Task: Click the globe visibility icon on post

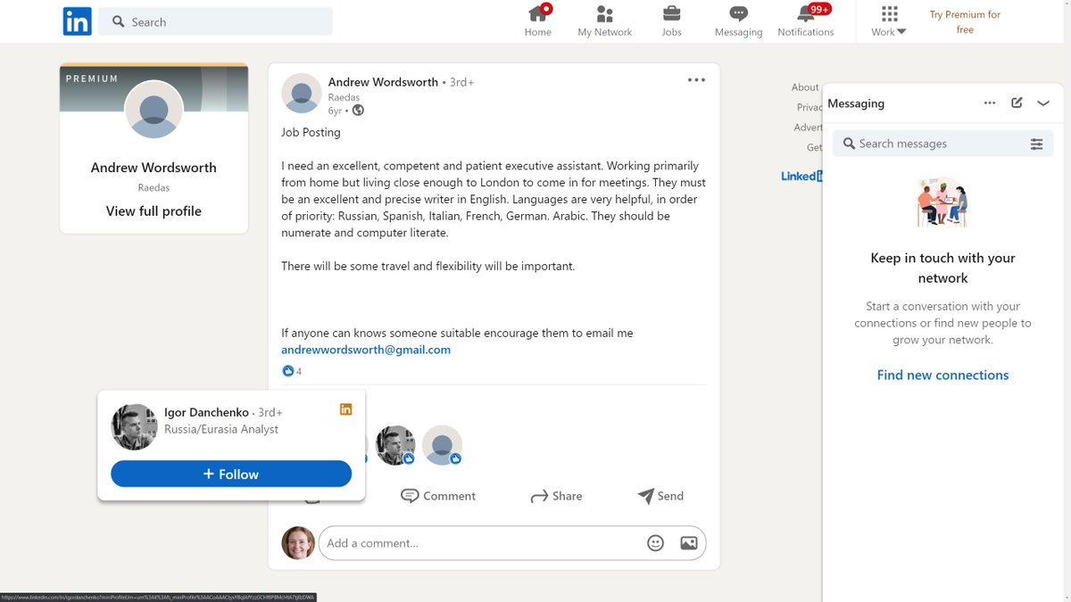Action: point(358,111)
